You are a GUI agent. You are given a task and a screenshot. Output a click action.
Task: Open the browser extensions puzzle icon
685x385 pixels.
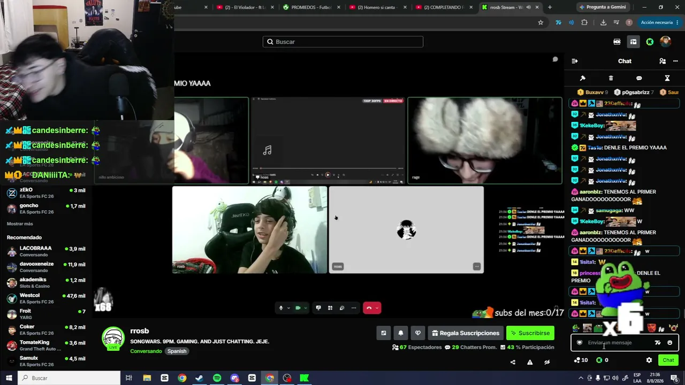click(x=584, y=22)
